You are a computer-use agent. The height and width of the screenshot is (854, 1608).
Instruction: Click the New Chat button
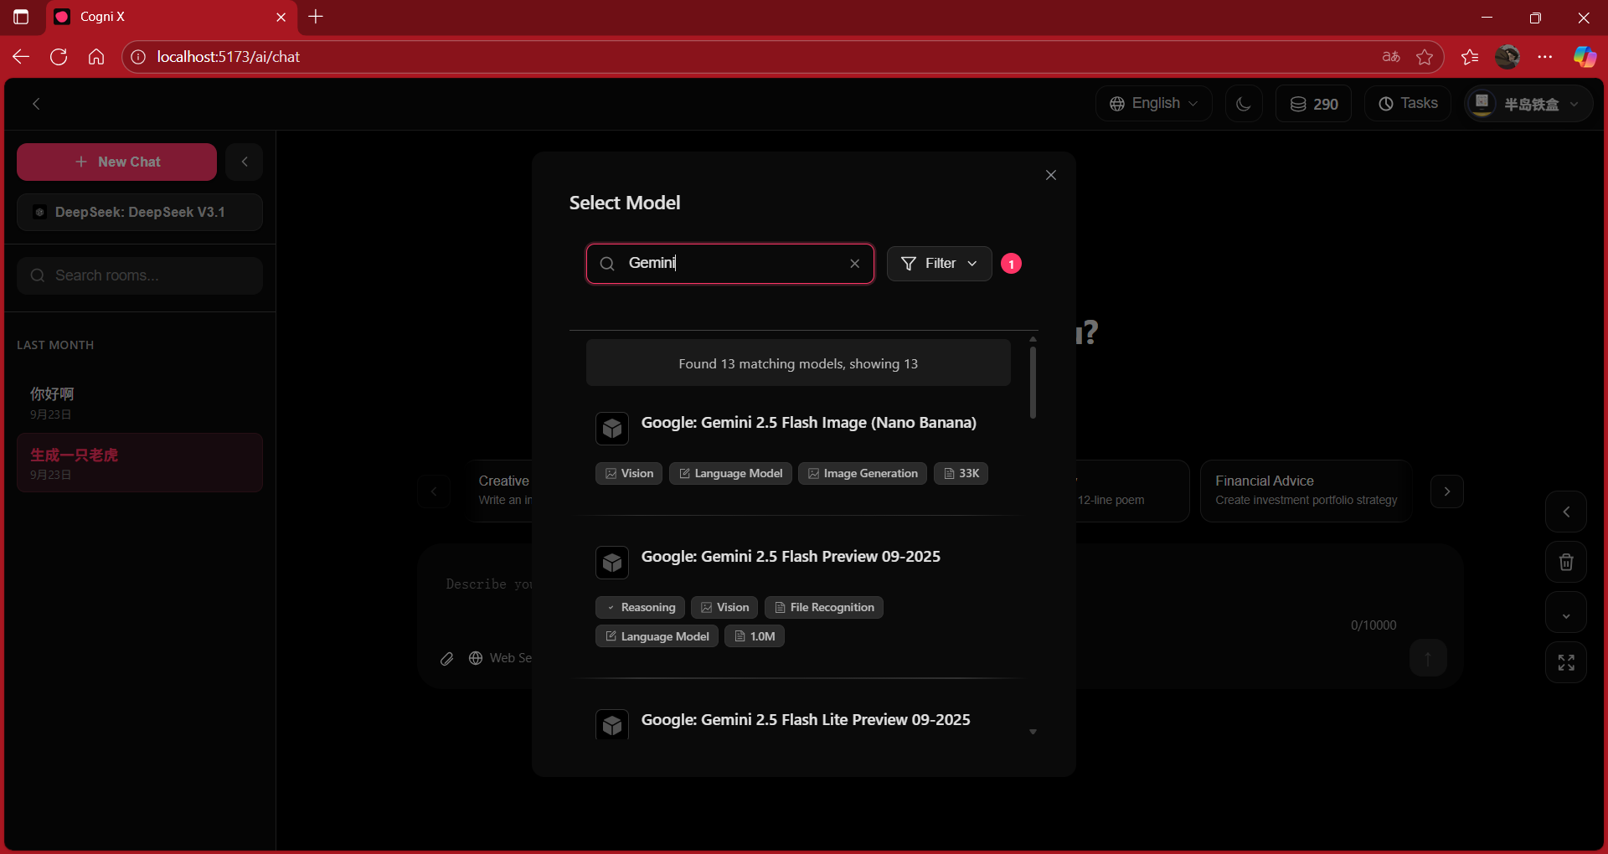pos(116,162)
